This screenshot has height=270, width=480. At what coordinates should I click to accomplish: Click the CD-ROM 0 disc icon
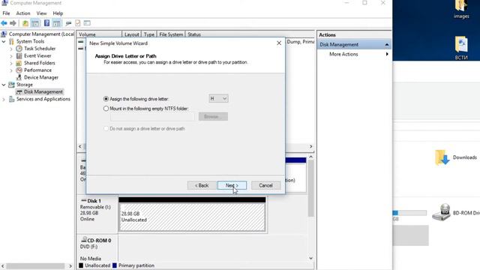tap(83, 240)
